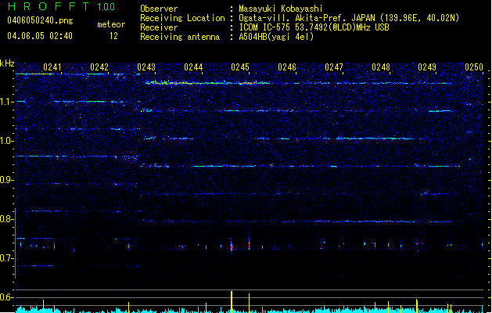Click the 1.0 kHz axis label

[x=6, y=141]
